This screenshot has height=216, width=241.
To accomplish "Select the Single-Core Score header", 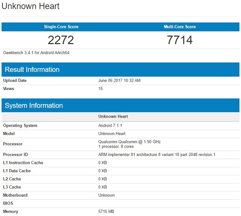I will (x=61, y=27).
